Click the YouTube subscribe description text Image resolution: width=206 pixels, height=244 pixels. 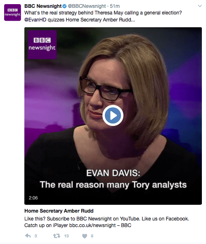point(107,222)
